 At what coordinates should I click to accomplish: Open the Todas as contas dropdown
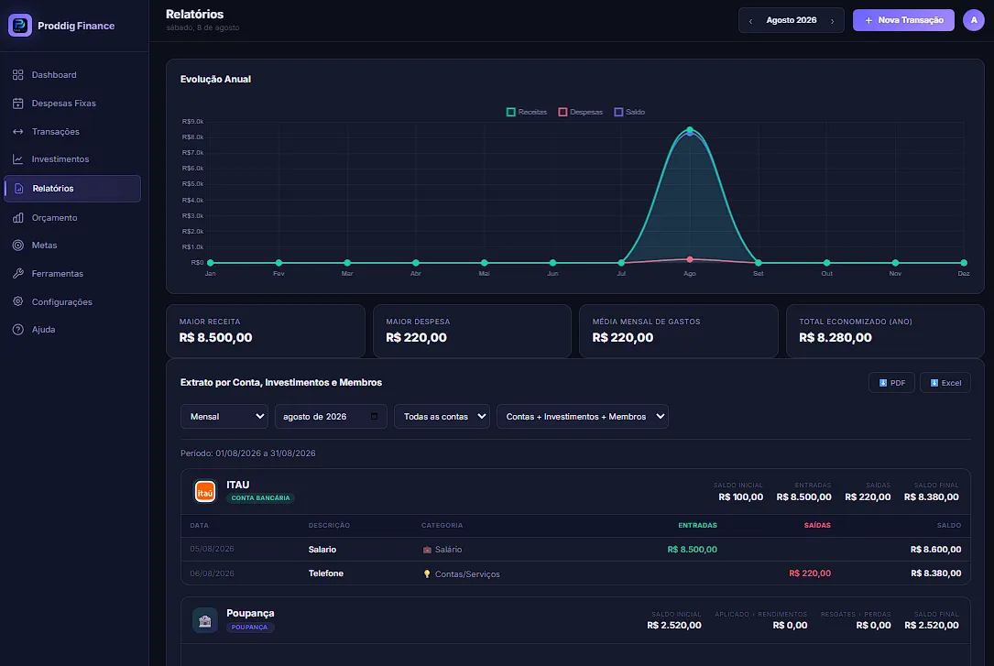(x=442, y=416)
